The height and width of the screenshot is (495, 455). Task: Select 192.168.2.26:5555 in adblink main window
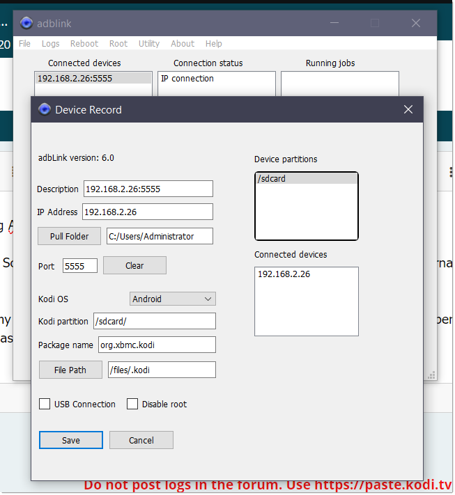[93, 78]
